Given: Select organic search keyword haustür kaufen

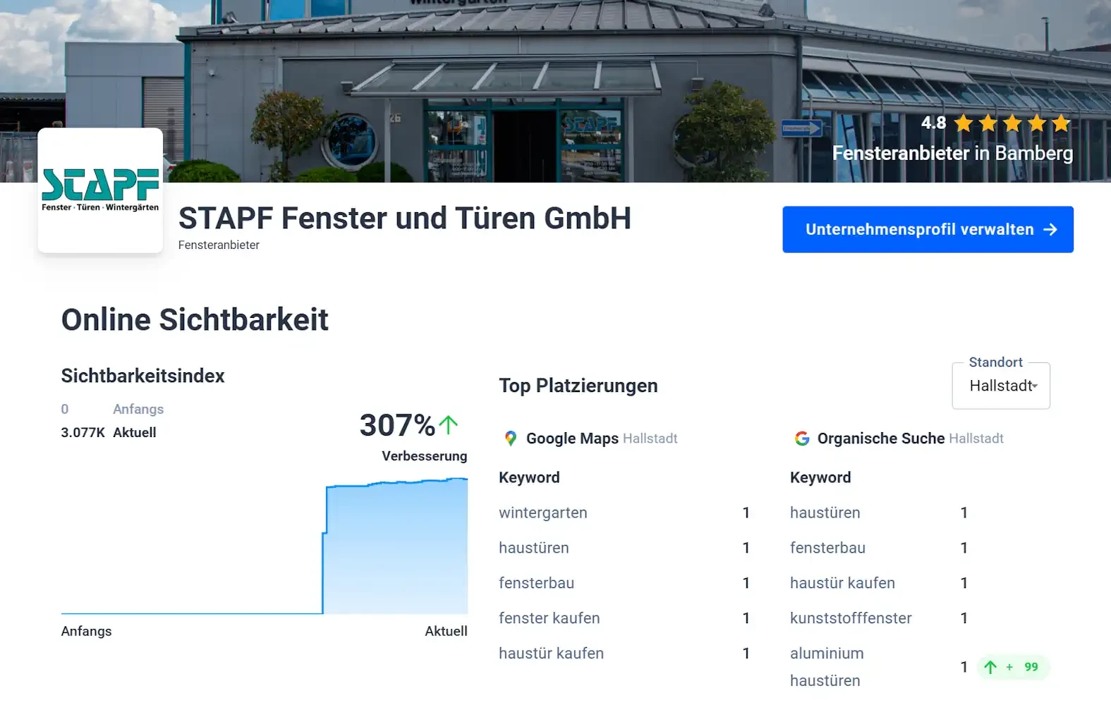Looking at the screenshot, I should pyautogui.click(x=842, y=583).
